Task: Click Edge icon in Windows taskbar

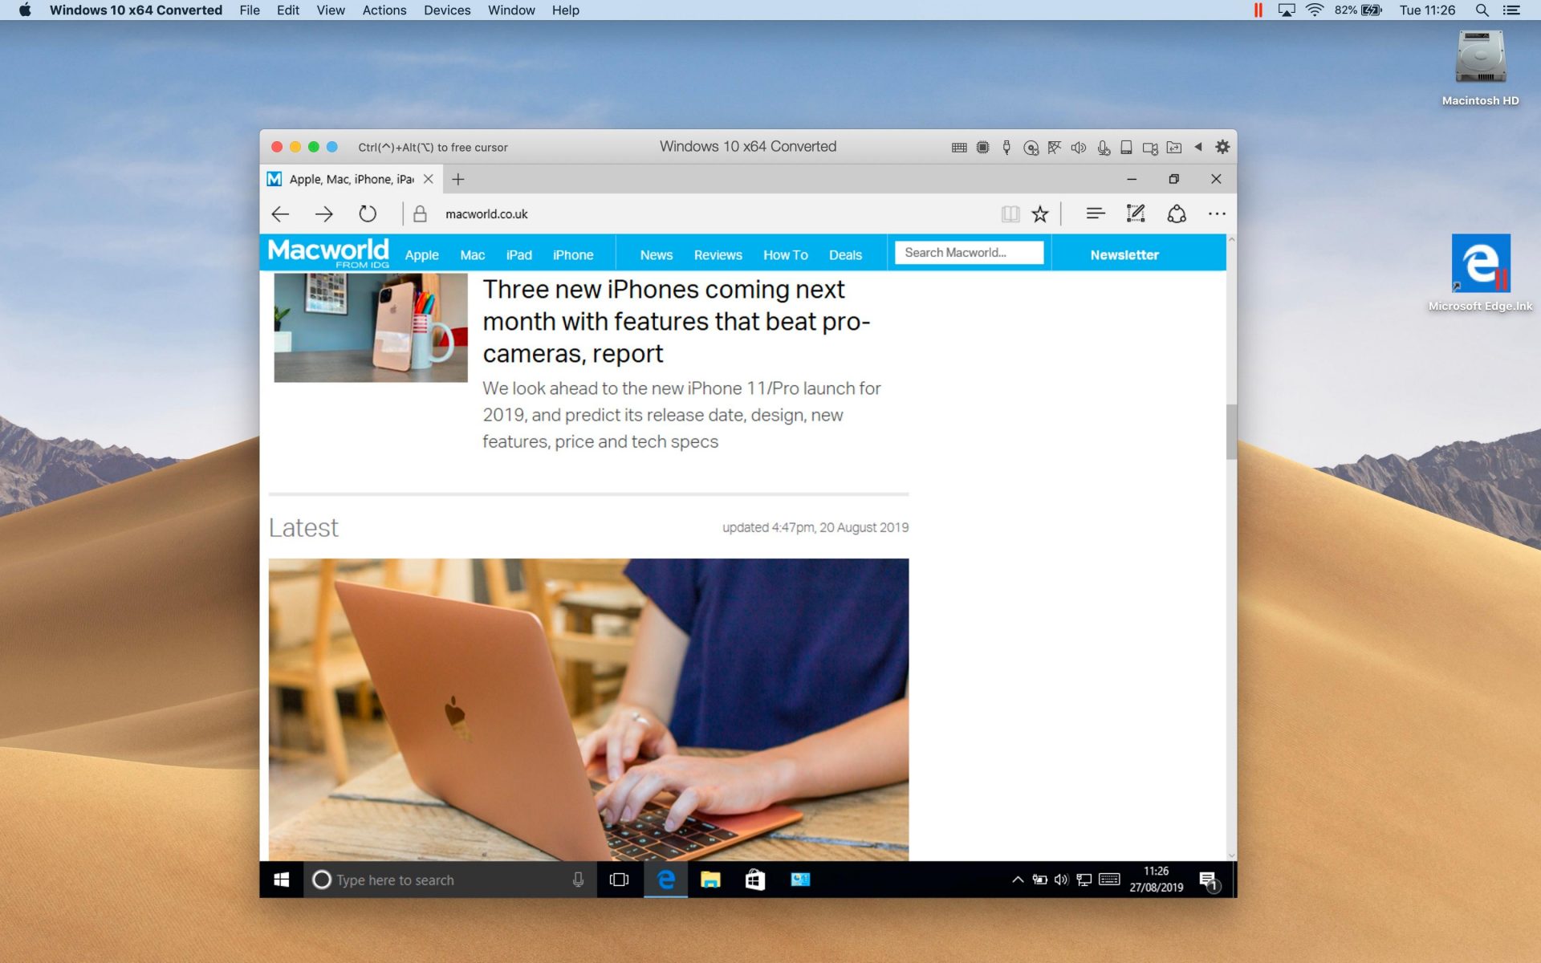Action: (665, 880)
